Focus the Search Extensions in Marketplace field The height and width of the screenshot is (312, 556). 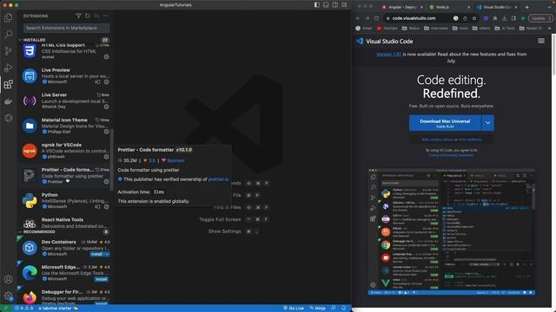click(67, 28)
